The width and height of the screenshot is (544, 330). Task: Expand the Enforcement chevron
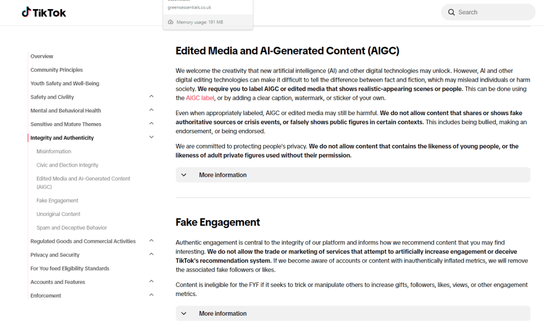pyautogui.click(x=151, y=294)
